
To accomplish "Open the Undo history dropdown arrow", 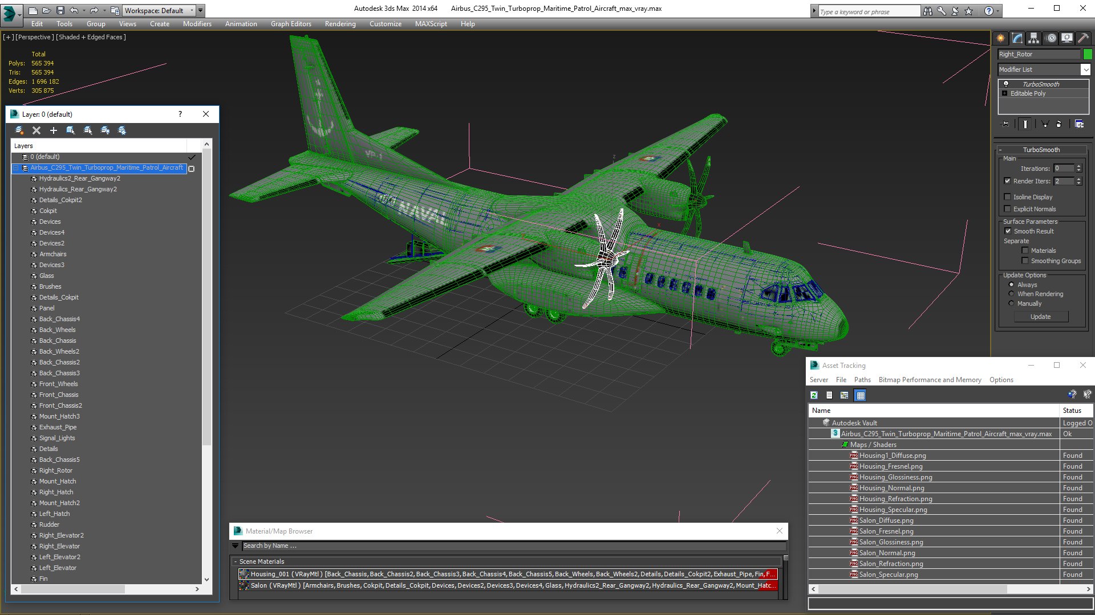I will (x=84, y=10).
